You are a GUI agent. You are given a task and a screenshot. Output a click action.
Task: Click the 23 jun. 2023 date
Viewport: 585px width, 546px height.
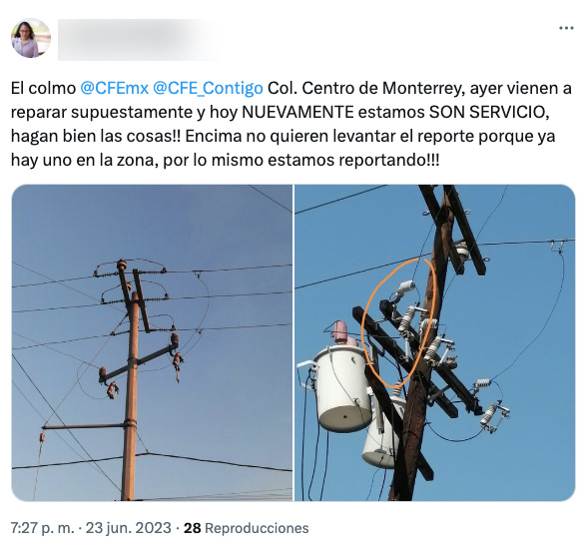(x=129, y=528)
